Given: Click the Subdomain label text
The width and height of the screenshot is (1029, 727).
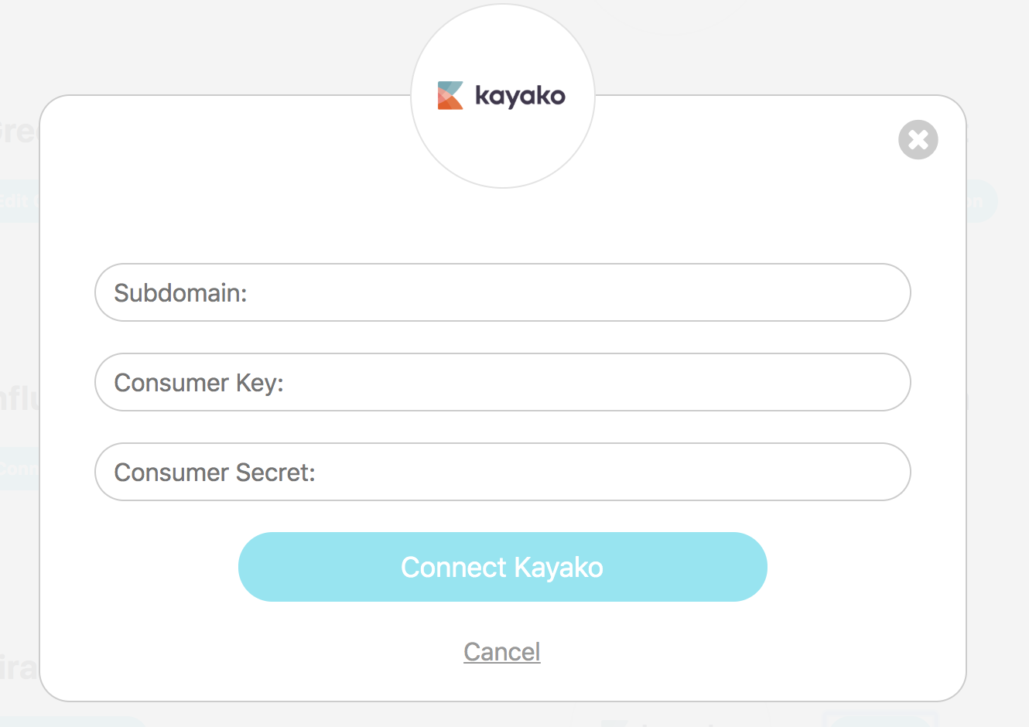Looking at the screenshot, I should pyautogui.click(x=179, y=292).
